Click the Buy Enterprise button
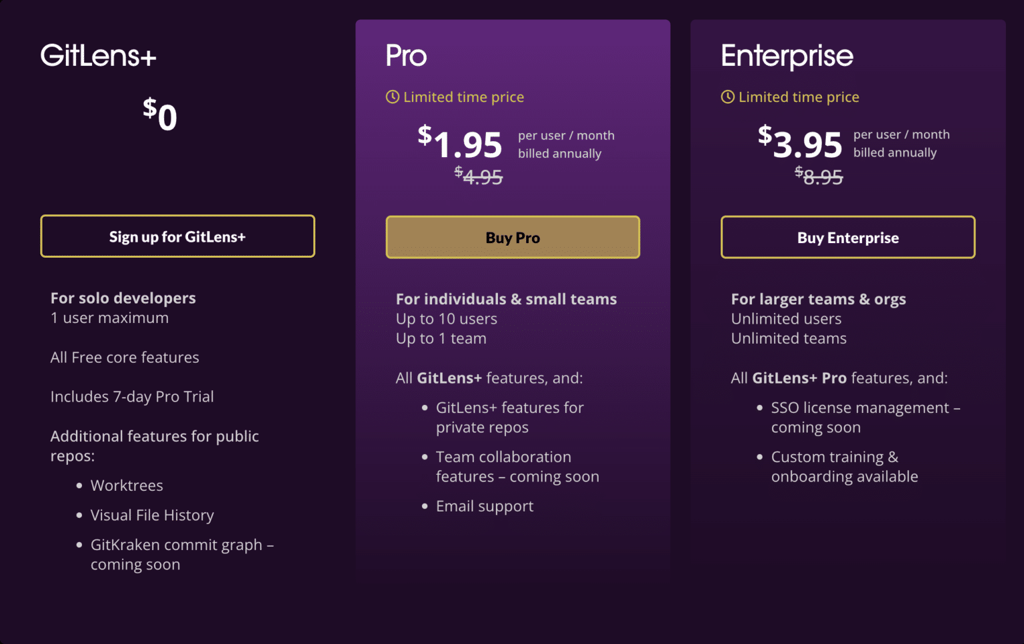This screenshot has height=644, width=1024. coord(848,237)
